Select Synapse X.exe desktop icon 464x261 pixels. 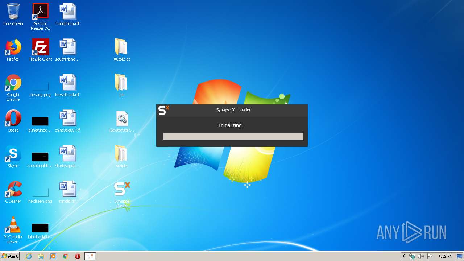122,194
